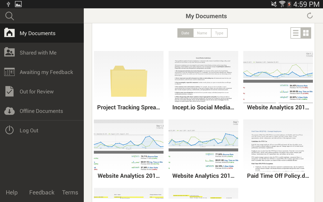
Task: Select the My Documents home icon
Action: (x=9, y=33)
